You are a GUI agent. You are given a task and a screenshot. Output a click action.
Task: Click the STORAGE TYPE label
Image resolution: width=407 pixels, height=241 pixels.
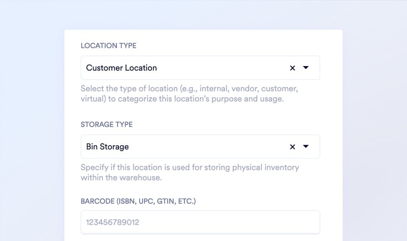pyautogui.click(x=107, y=125)
